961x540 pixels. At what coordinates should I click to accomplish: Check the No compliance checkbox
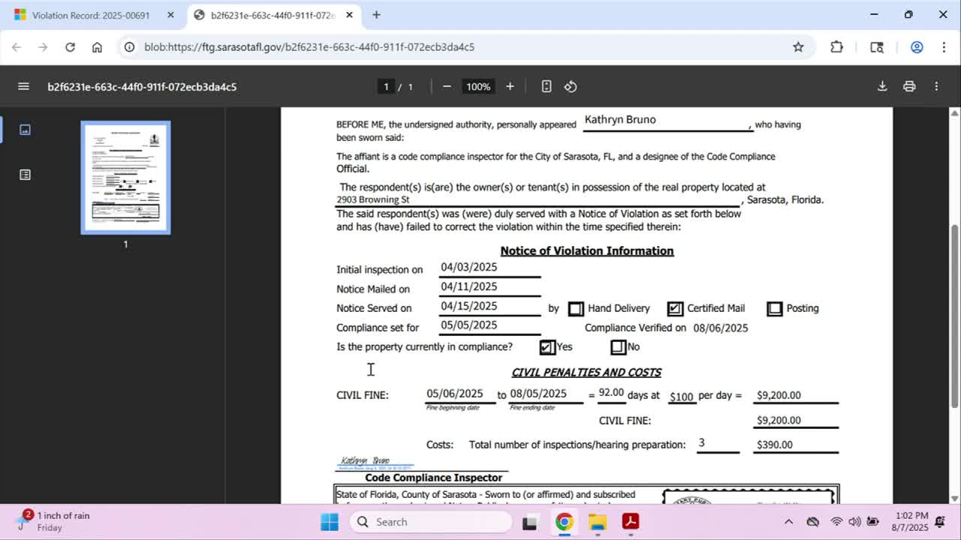click(x=618, y=347)
